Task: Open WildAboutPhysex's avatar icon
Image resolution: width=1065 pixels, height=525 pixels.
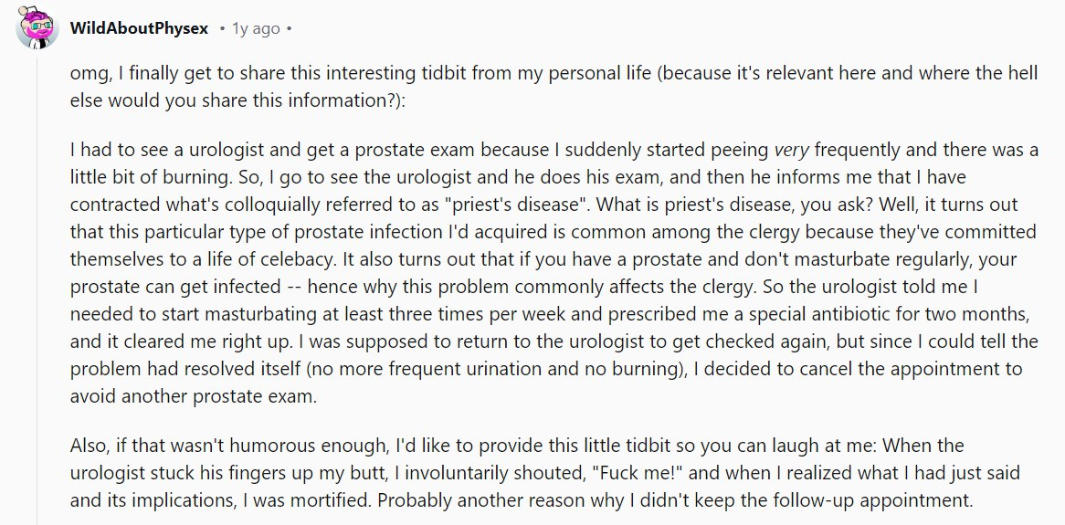Action: click(x=37, y=27)
